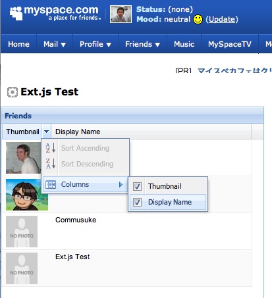
Task: Click the Mood neutral text
Action: (163, 19)
